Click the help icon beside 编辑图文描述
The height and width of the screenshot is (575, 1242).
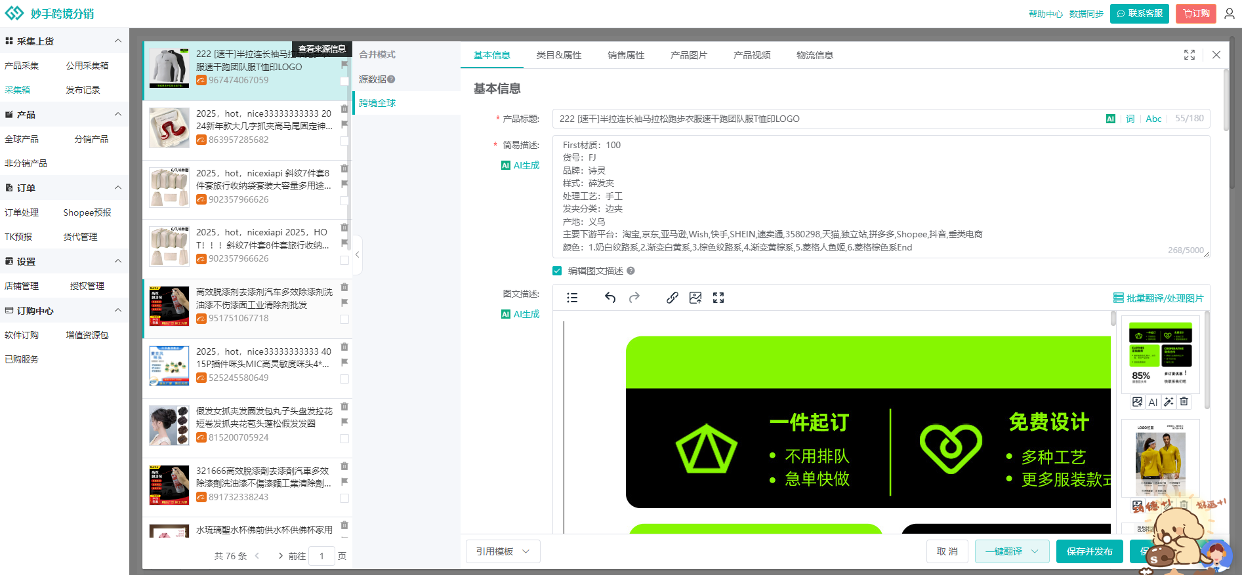[x=631, y=271]
